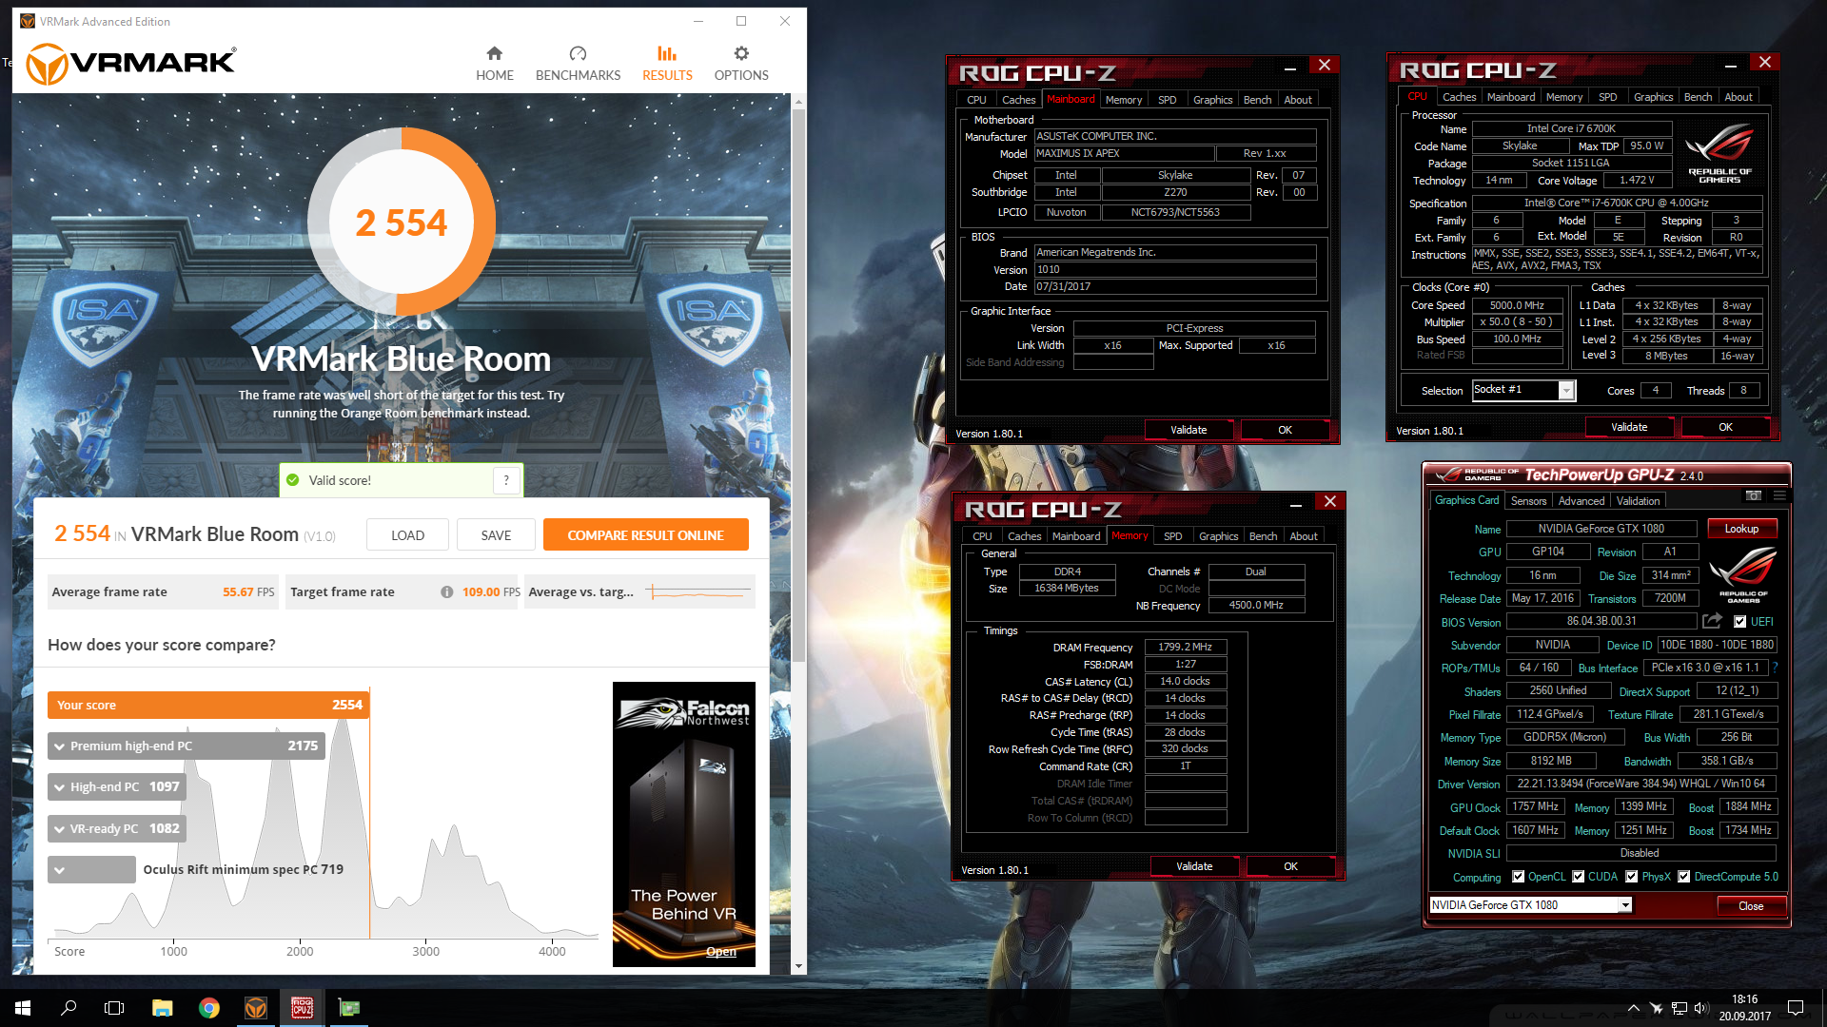Click the volume speaker icon in the tray
This screenshot has width=1827, height=1027.
[x=1702, y=1008]
